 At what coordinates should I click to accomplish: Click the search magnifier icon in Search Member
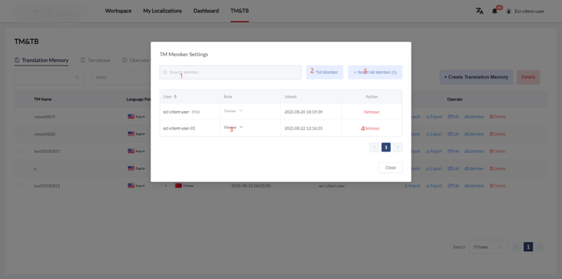165,72
